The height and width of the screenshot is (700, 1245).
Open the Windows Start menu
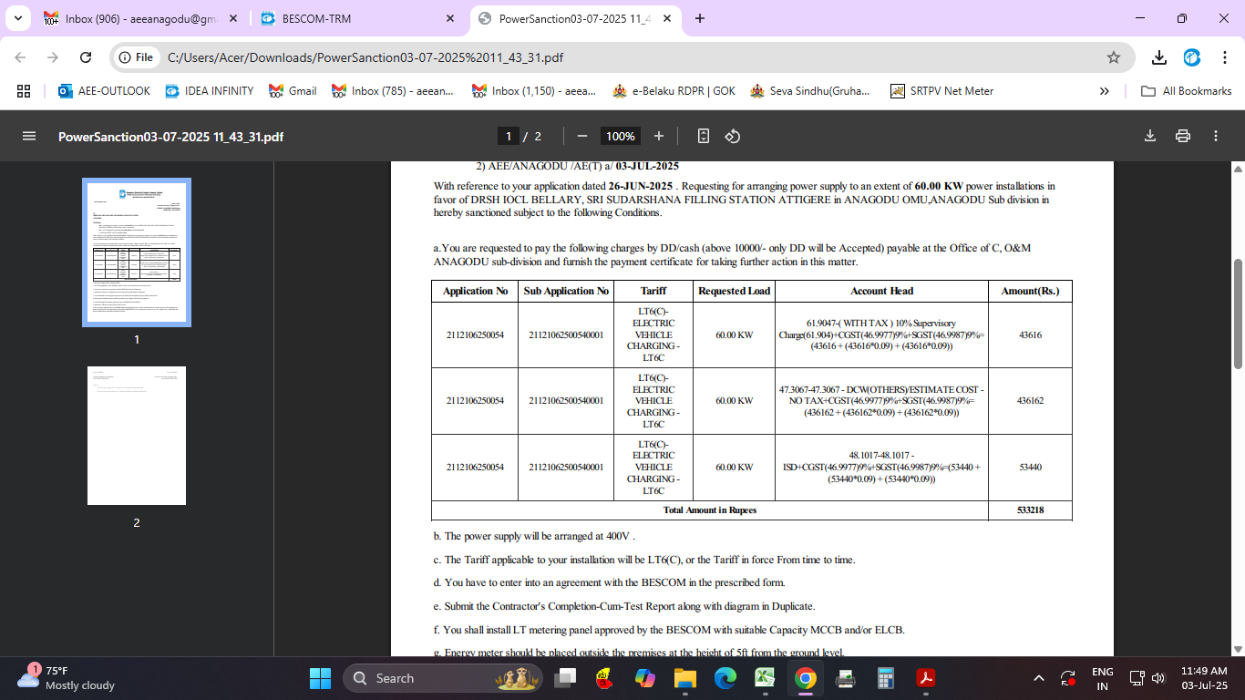point(320,678)
